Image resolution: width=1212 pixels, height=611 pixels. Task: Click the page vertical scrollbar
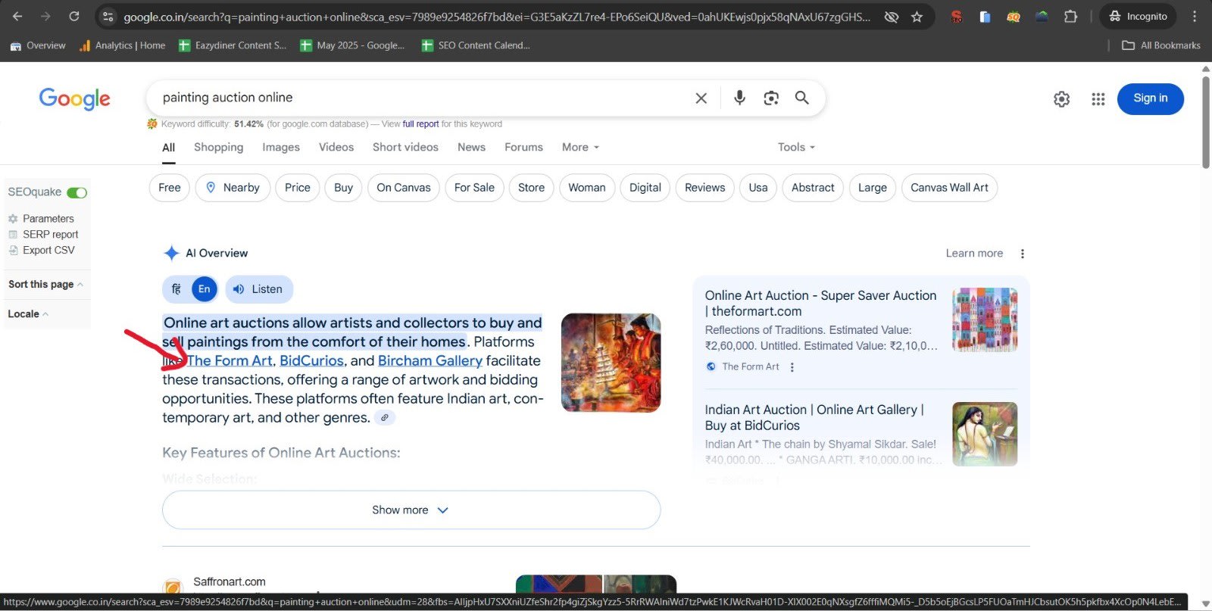pos(1205,121)
